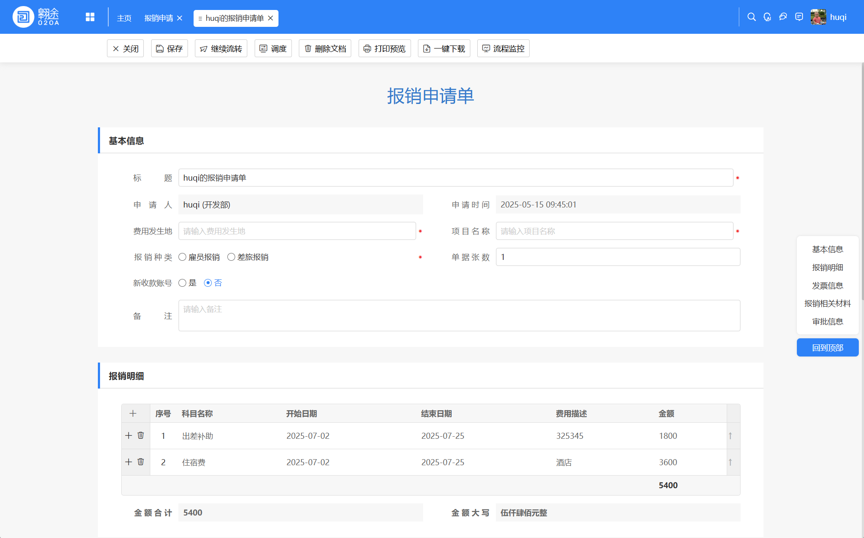Select 雇员报销 radio option
This screenshot has width=864, height=538.
182,257
